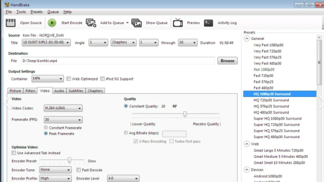Select the Constant Quality radio button
This screenshot has height=182, width=324.
click(x=126, y=106)
